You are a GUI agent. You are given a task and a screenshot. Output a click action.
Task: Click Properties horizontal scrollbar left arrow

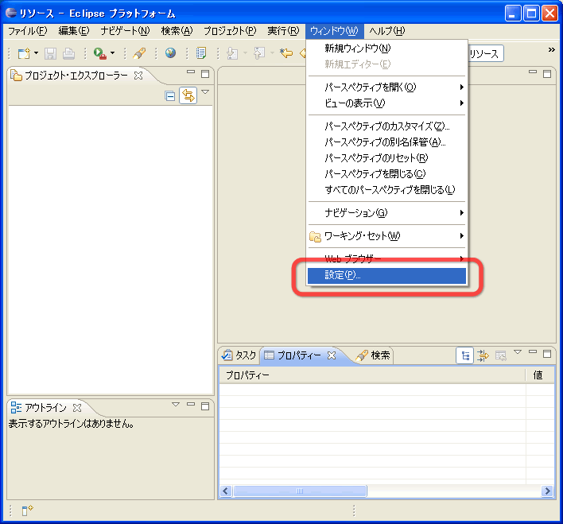[226, 491]
